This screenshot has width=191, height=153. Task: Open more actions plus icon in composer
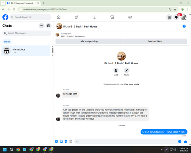[57, 142]
